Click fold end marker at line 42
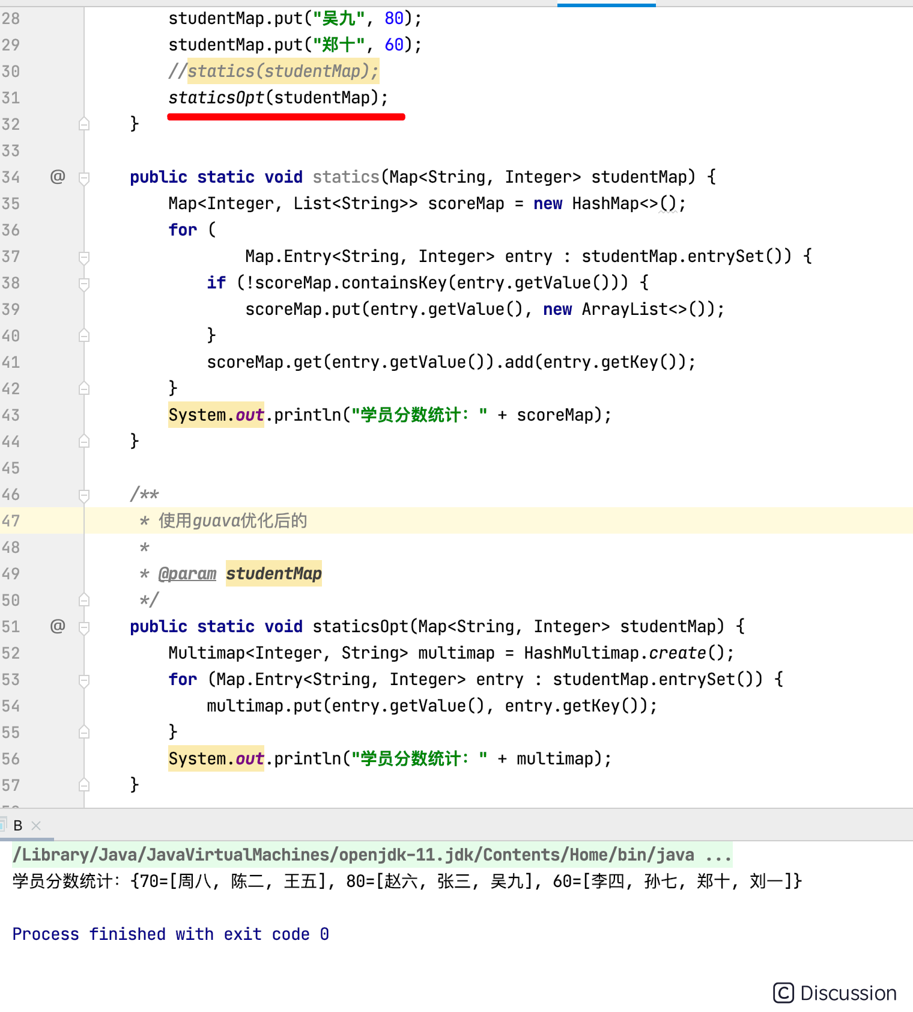The width and height of the screenshot is (913, 1012). 84,388
